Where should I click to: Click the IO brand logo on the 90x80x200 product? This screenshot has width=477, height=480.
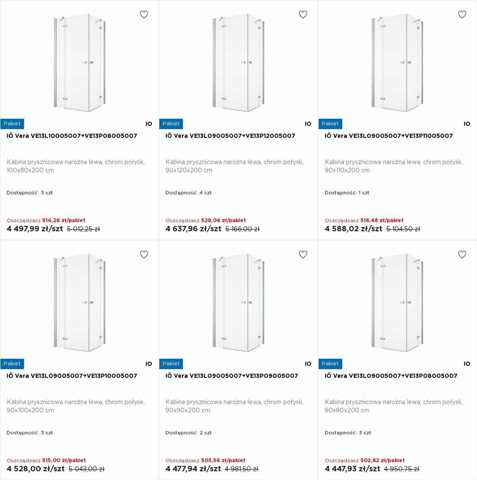(467, 364)
